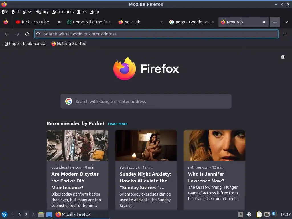
Task: Click Firefox icon in window title bar
Action: pos(4,4)
